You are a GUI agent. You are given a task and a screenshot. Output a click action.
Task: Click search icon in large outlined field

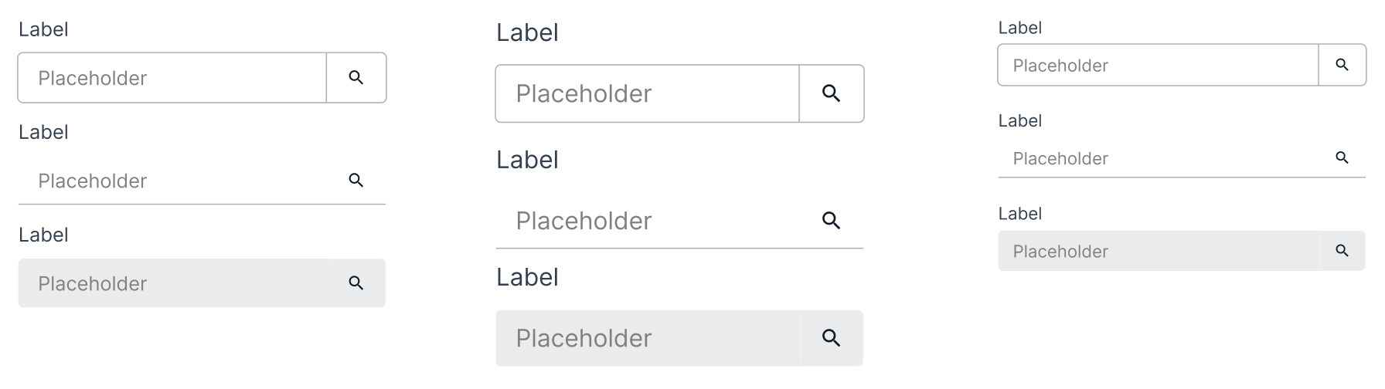(832, 93)
